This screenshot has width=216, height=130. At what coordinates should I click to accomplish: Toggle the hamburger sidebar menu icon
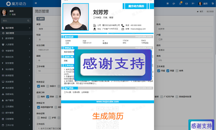pyautogui.click(x=36, y=3)
